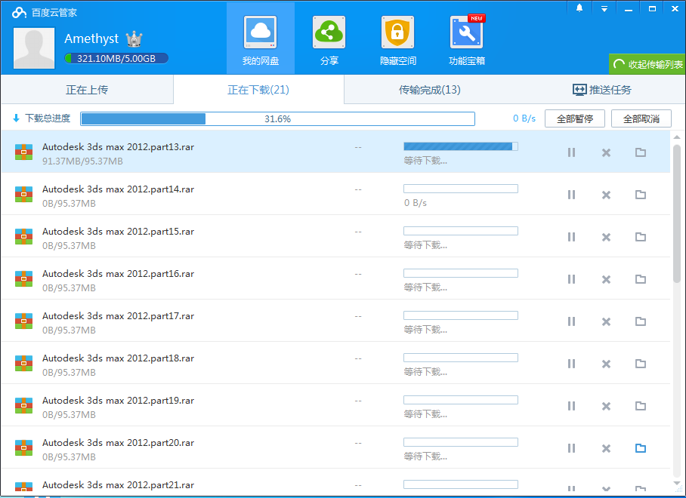This screenshot has height=498, width=686.
Task: Open folder for part13.rar download
Action: (641, 152)
